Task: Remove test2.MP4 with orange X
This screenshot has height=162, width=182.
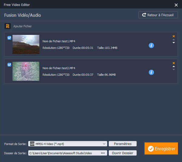Action: 174,63
